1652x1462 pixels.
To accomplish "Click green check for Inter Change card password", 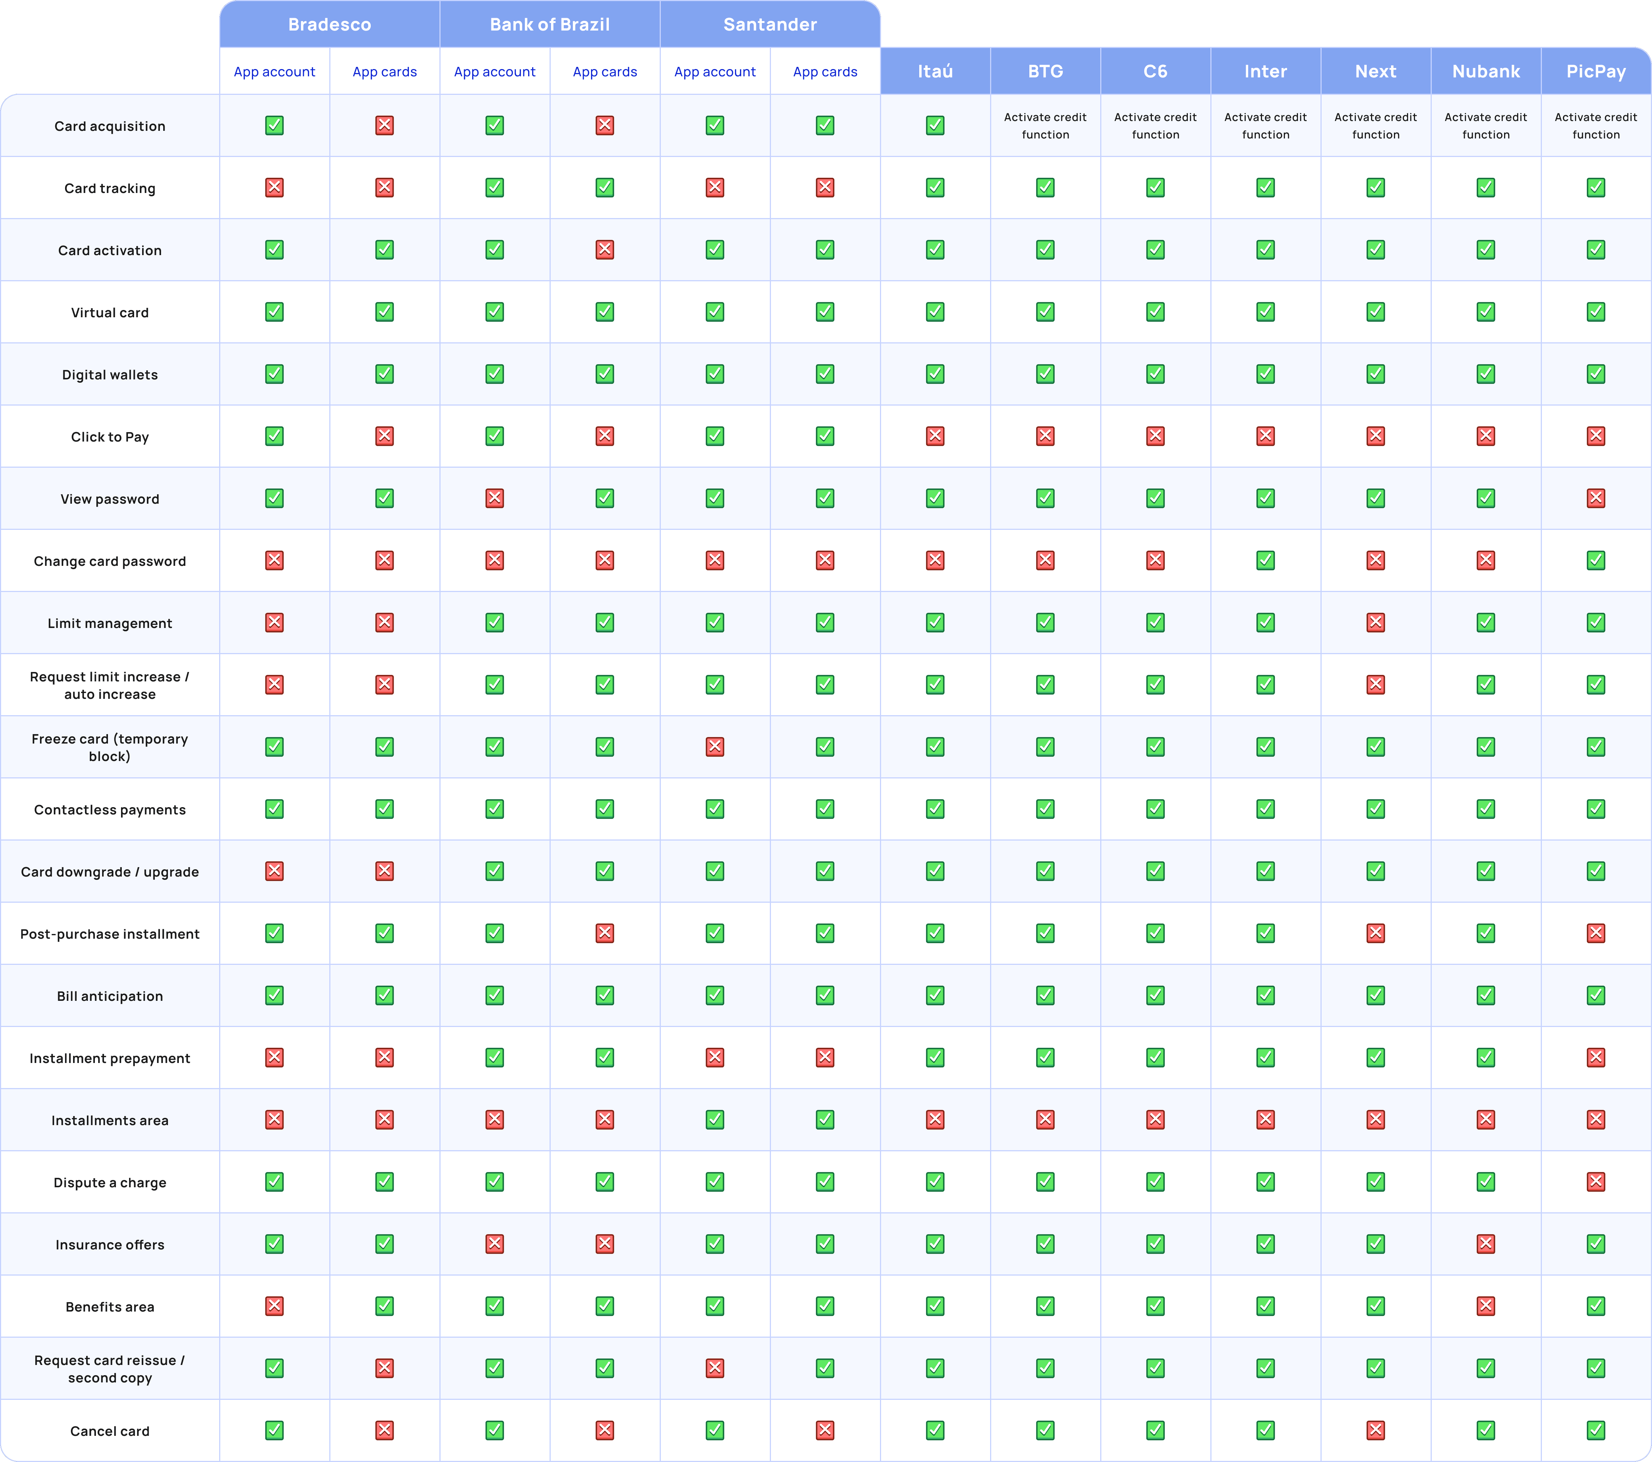I will 1266,560.
